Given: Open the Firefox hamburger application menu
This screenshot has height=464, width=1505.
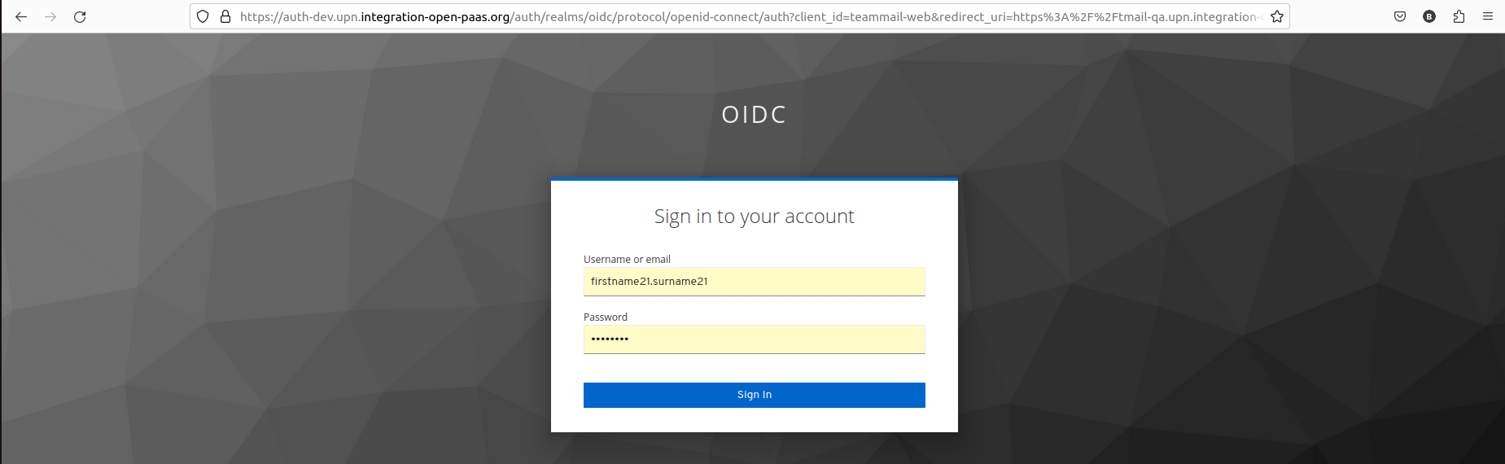Looking at the screenshot, I should (1488, 16).
